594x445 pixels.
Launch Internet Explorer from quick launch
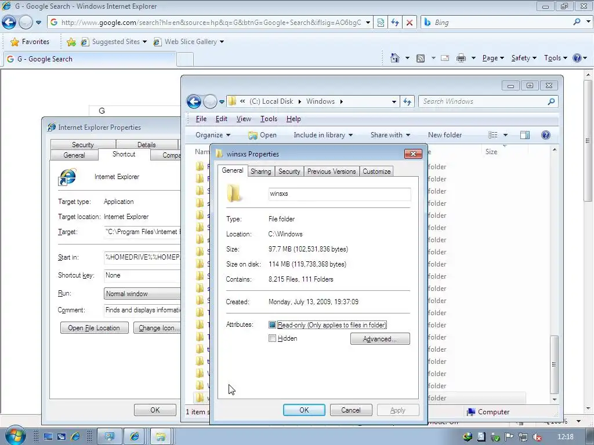[75, 437]
